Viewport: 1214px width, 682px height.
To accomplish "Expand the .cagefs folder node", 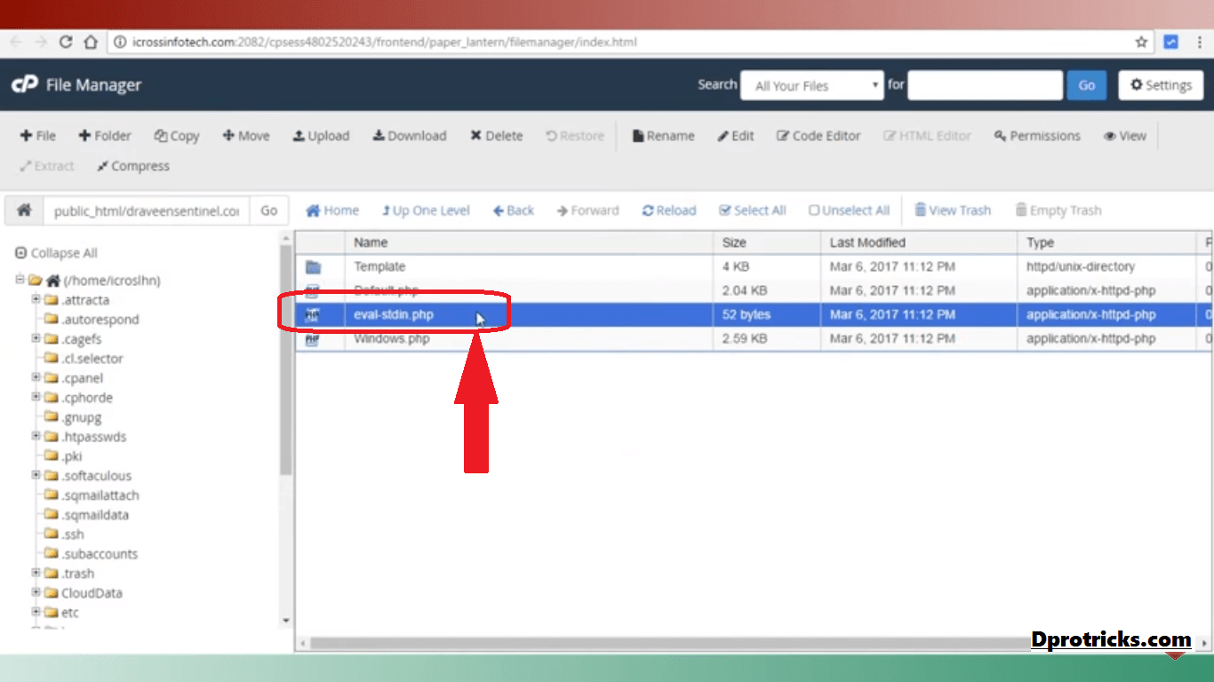I will (36, 338).
